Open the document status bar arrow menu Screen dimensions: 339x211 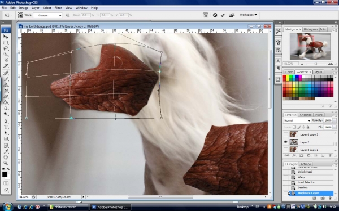click(84, 197)
